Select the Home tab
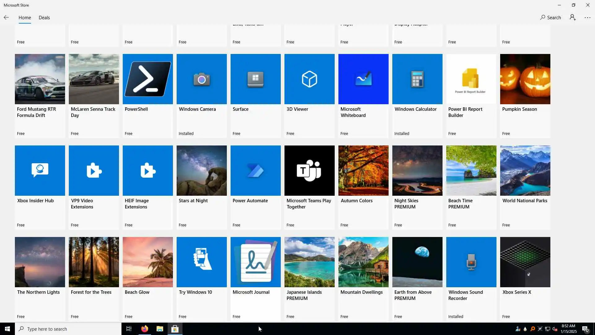The height and width of the screenshot is (335, 595). pos(24,17)
